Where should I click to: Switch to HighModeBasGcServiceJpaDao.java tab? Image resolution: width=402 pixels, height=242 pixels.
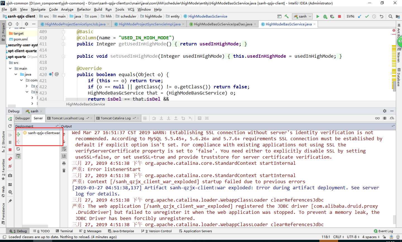(x=223, y=24)
